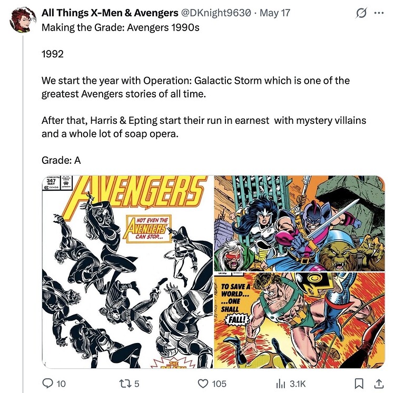Open the reply comment icon

(x=47, y=384)
